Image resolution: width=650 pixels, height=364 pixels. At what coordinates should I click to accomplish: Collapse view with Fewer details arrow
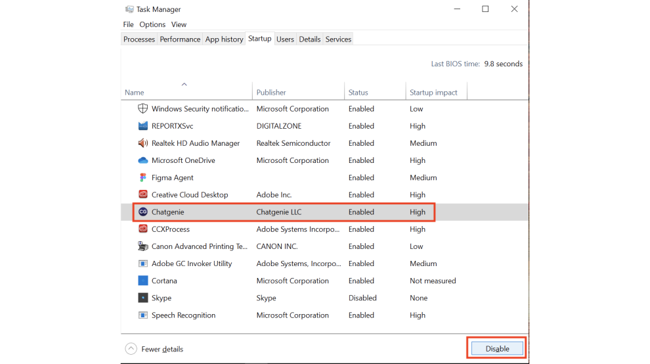(x=131, y=349)
